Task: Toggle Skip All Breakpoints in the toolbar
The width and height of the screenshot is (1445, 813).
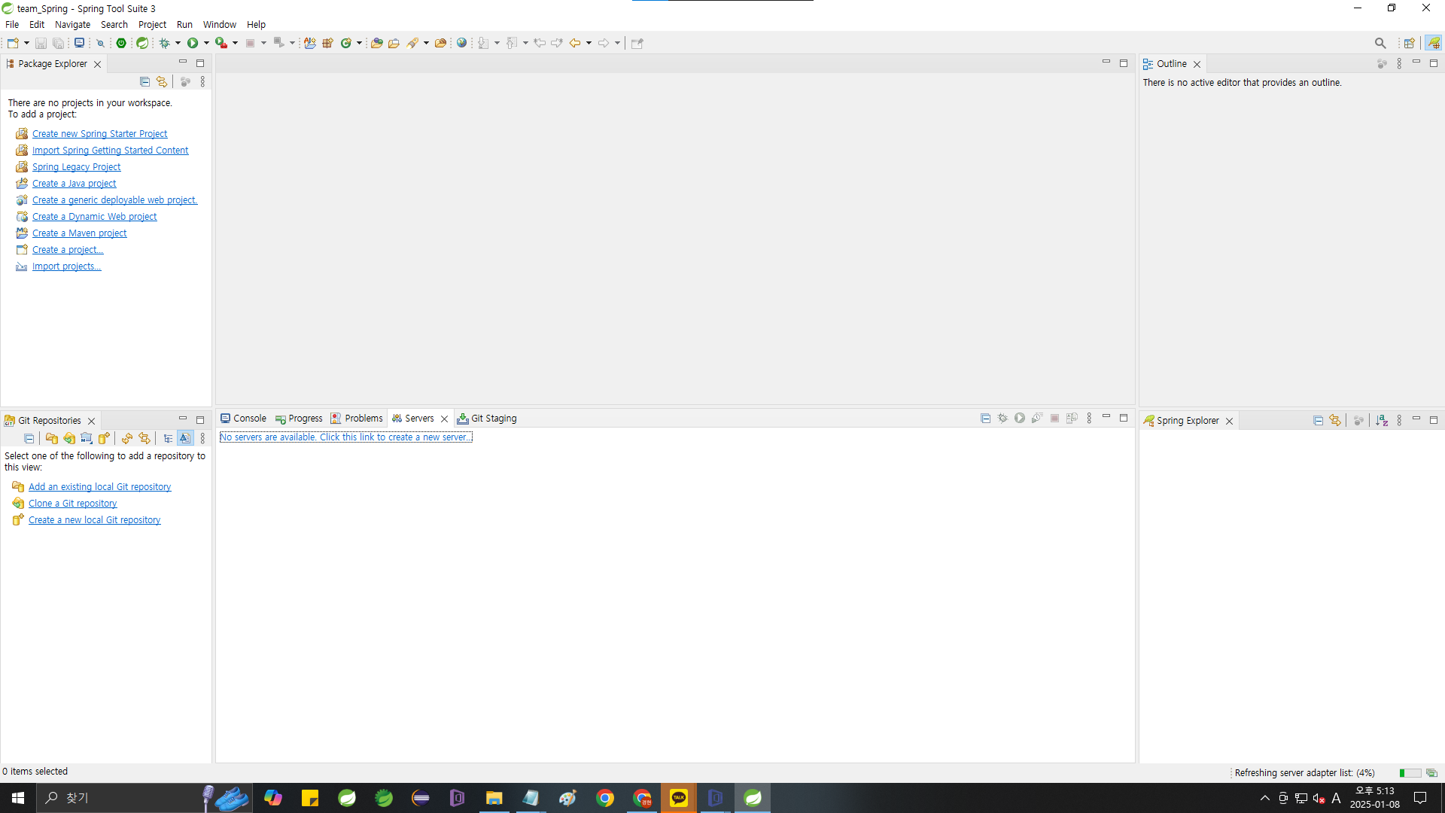Action: 100,43
